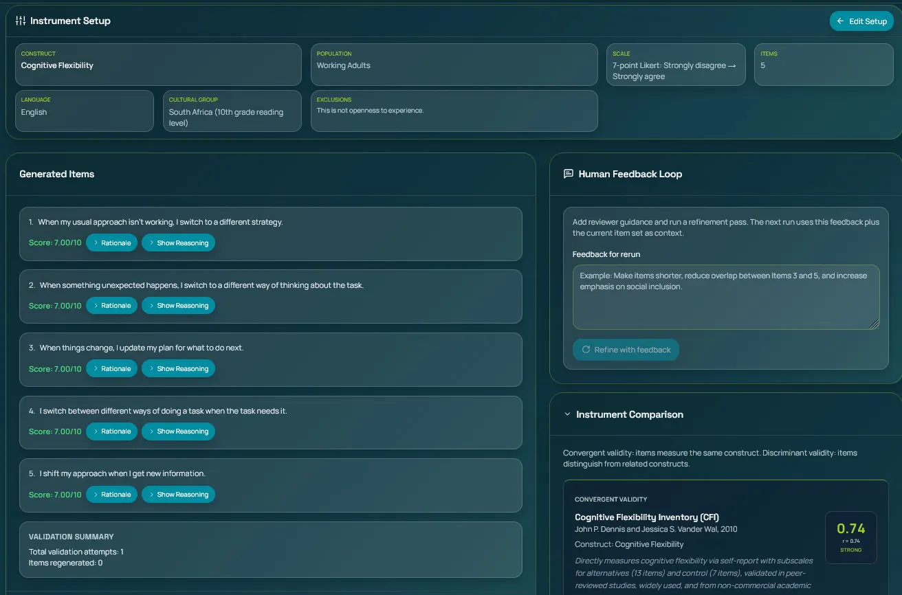Click item 1 text about usual approach
The image size is (902, 595).
[160, 222]
